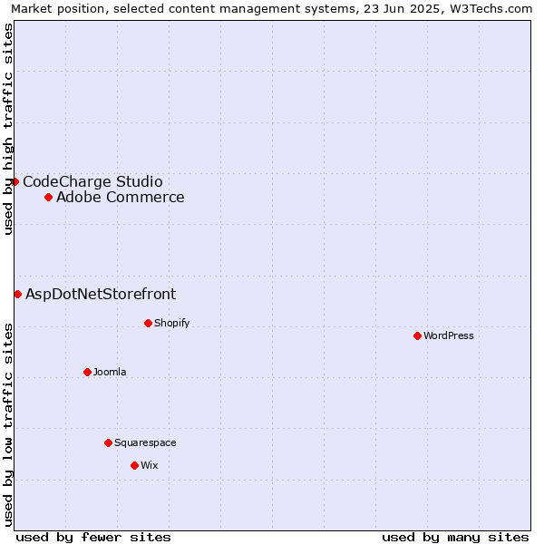
Task: Click the 'Adobe Commerce' label
Action: [121, 197]
